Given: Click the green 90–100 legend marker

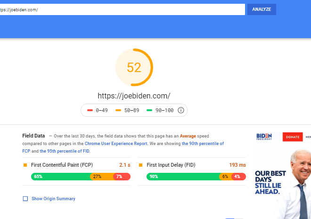Looking at the screenshot, I should tap(149, 110).
